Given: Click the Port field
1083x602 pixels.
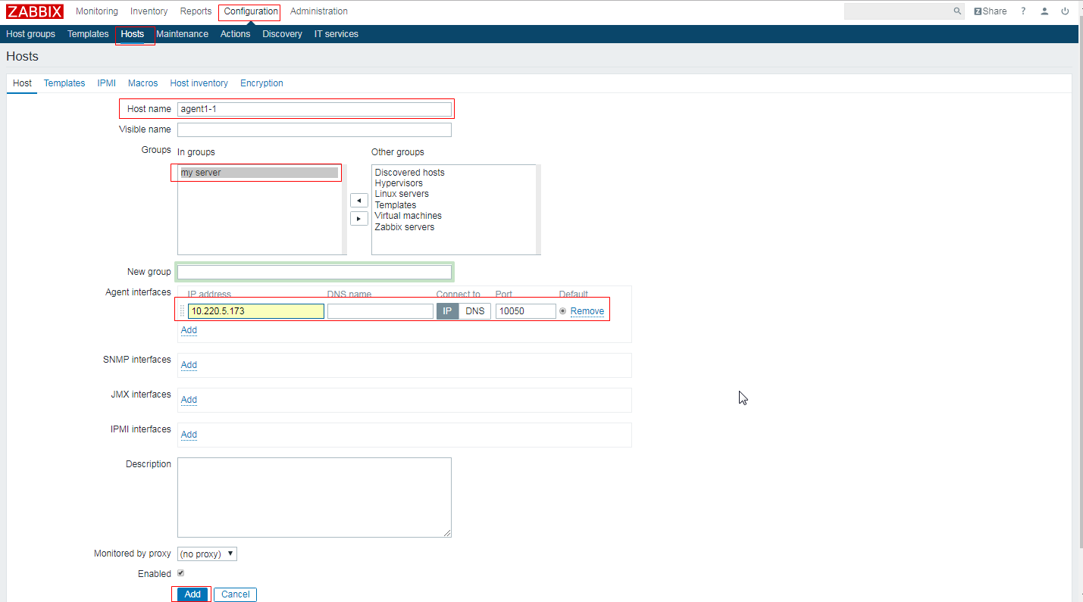Looking at the screenshot, I should [526, 311].
